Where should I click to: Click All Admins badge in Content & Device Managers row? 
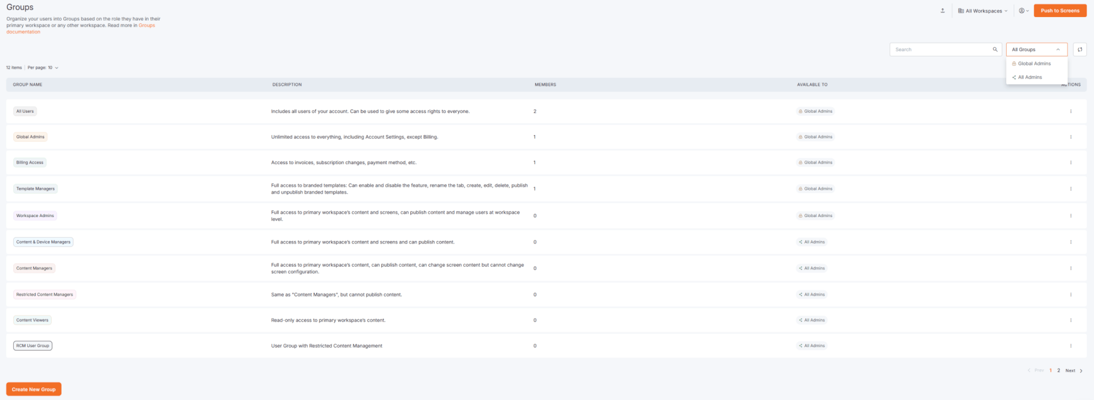pyautogui.click(x=812, y=242)
